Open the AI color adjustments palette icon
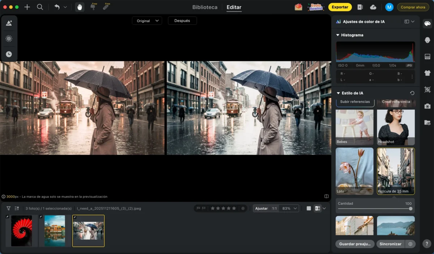Viewport: 434px width, 254px height. coord(427,24)
